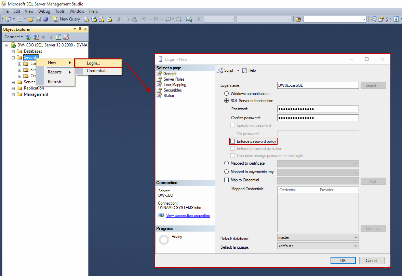Check the Map to Credential checkbox
This screenshot has height=276, width=402.
tap(226, 180)
